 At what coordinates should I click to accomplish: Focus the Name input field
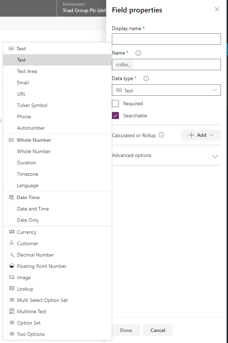click(166, 64)
